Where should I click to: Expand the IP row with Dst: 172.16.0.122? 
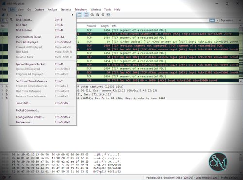[x=3, y=94]
